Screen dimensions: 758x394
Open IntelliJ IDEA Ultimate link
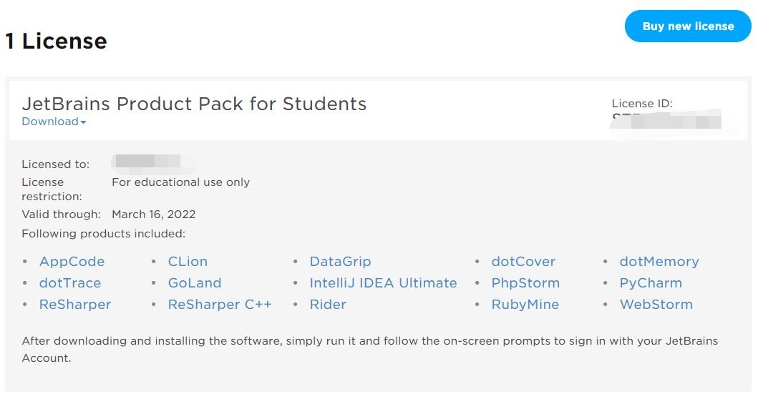(x=383, y=283)
